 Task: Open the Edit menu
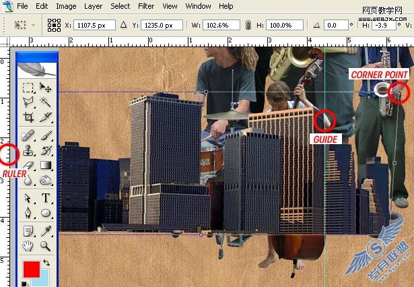(42, 6)
